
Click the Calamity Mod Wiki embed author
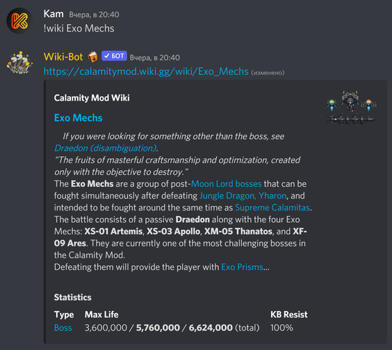[92, 98]
